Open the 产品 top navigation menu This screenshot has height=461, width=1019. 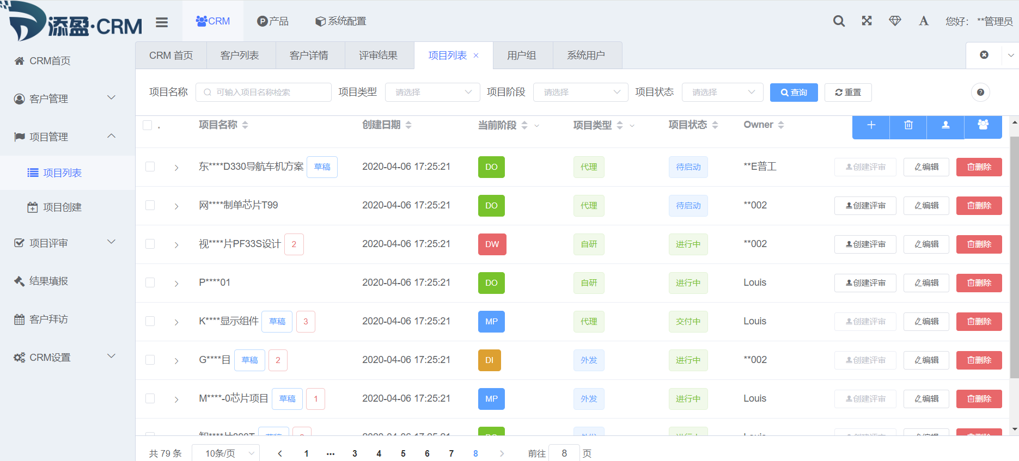pos(273,21)
